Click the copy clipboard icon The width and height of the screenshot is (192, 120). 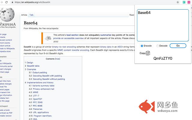[148, 53]
